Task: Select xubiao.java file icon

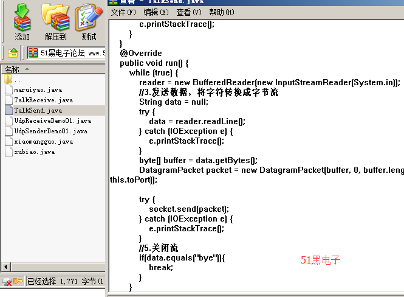Action: click(9, 152)
